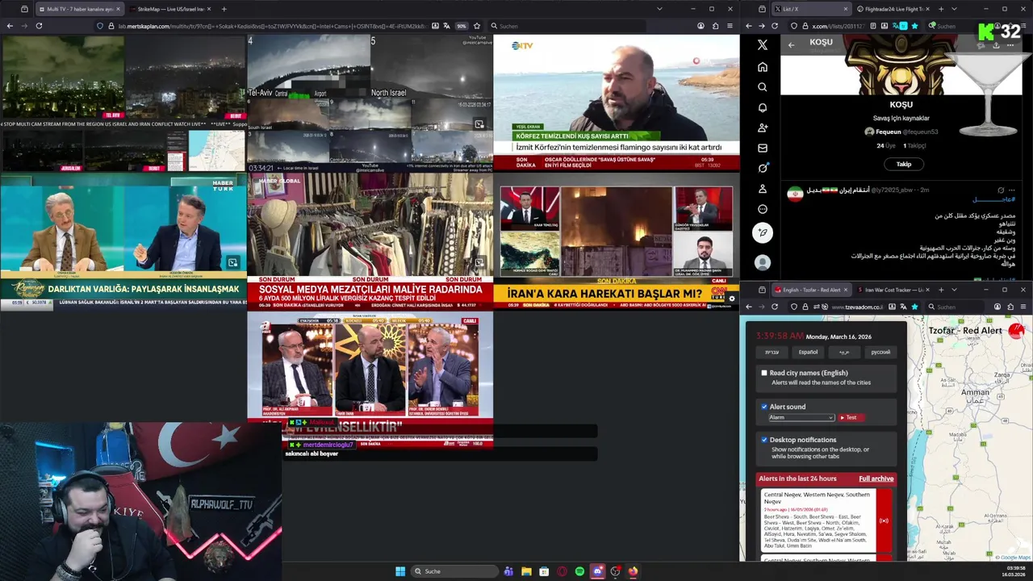Bookmark star in Tzofar window
Viewport: 1033px width, 581px height.
(x=914, y=307)
